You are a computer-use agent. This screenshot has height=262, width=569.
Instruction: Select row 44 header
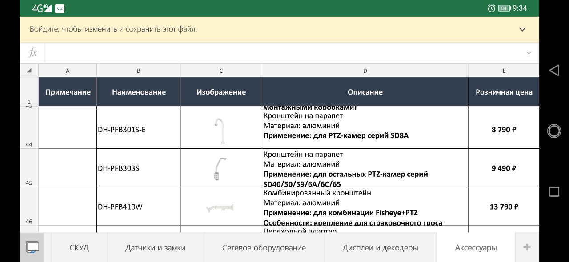tap(29, 129)
